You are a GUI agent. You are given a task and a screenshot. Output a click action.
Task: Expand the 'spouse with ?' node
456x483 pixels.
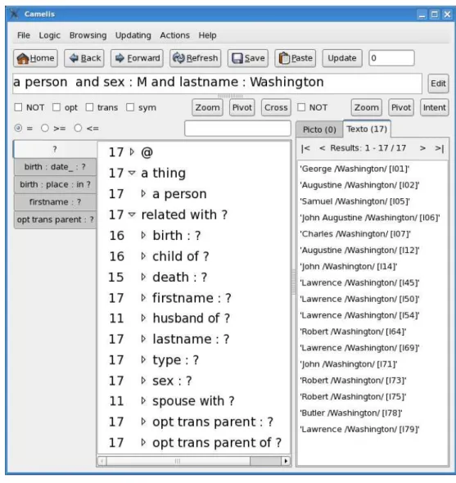[x=143, y=401]
